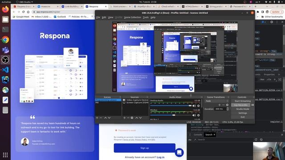Open WebStorm from the dock
Image resolution: width=285 pixels, height=160 pixels.
point(5,80)
